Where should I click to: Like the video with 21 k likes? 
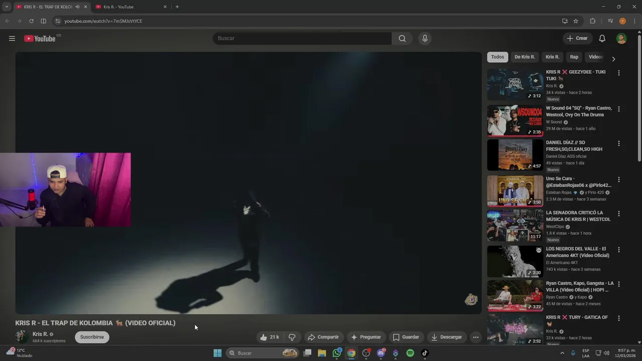click(x=269, y=337)
